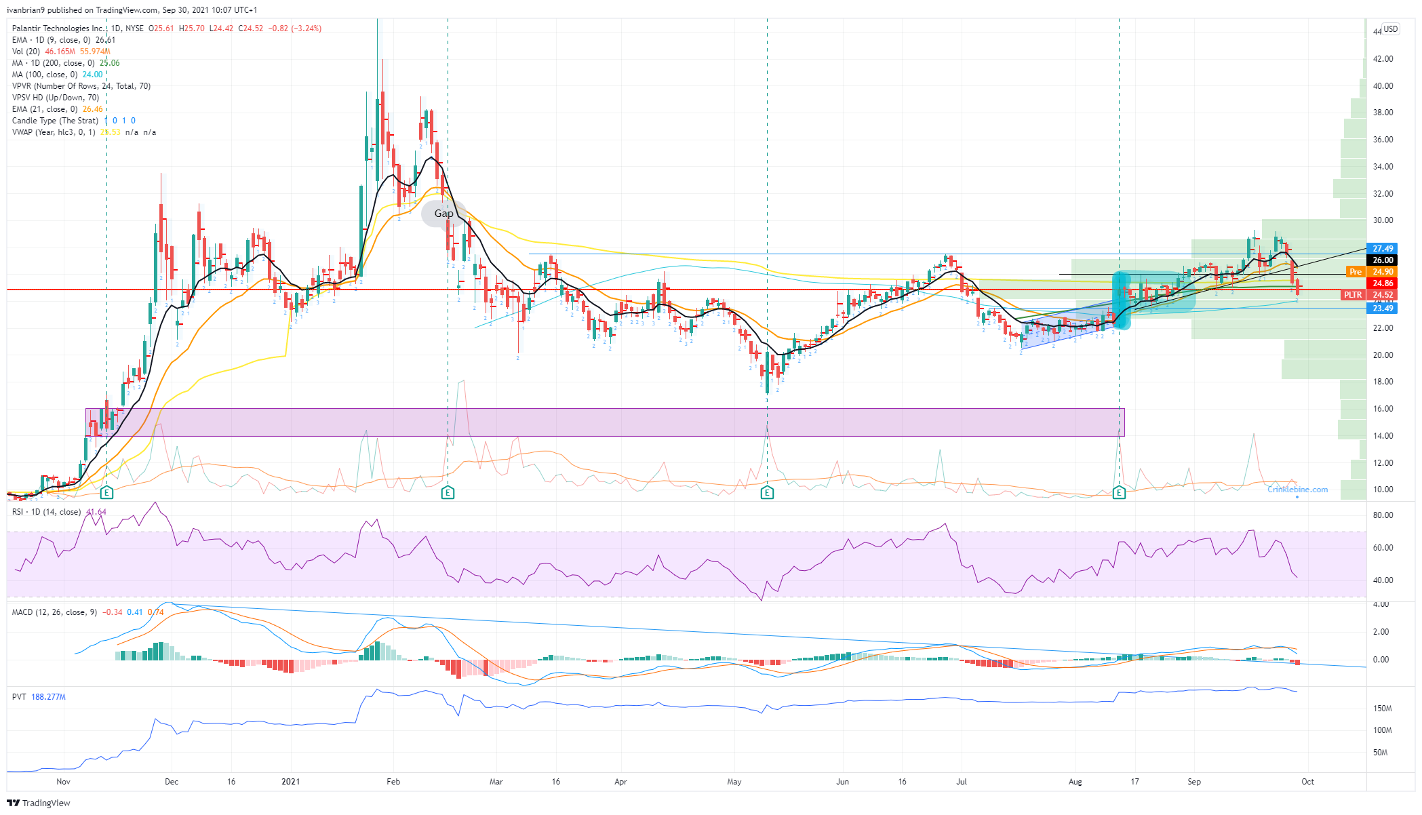The width and height of the screenshot is (1422, 815).
Task: Select the VPVR indicator legend
Action: [x=81, y=86]
